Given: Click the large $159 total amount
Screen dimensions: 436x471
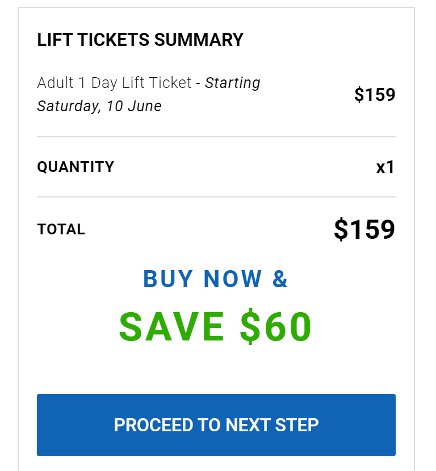Looking at the screenshot, I should pyautogui.click(x=364, y=230).
